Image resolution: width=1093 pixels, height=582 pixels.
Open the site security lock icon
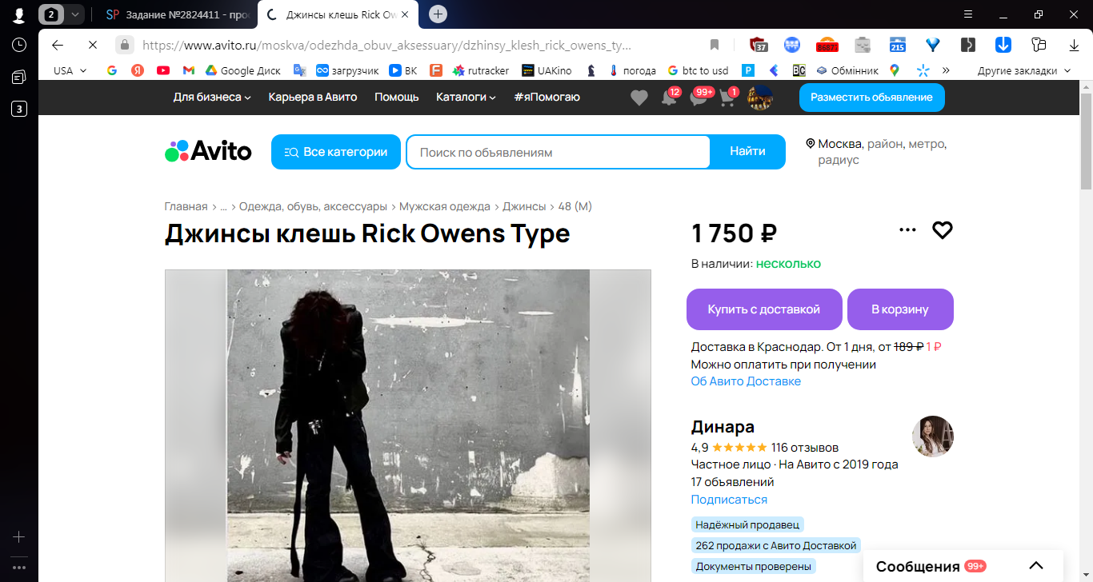point(124,45)
